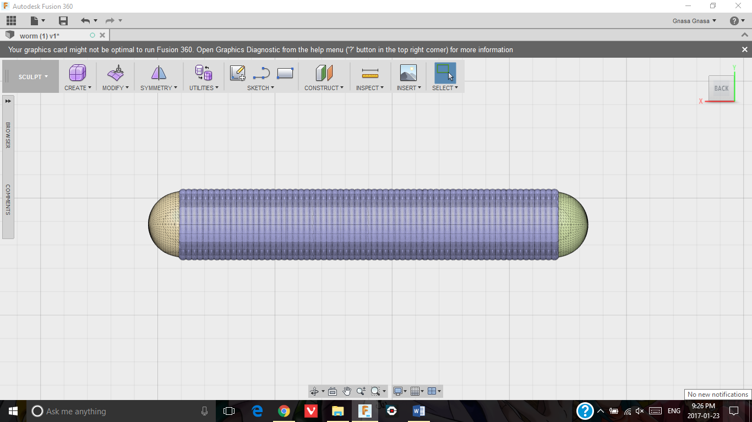Image resolution: width=752 pixels, height=422 pixels.
Task: Click the Select tool icon
Action: pos(445,73)
